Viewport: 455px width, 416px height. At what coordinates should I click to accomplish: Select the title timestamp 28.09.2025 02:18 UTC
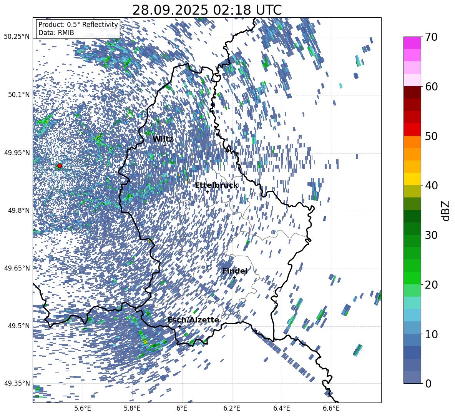(x=207, y=10)
